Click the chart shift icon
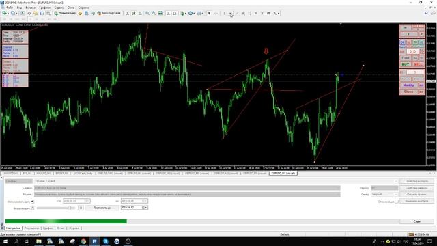Image resolution: width=437 pixels, height=246 pixels. (175, 13)
